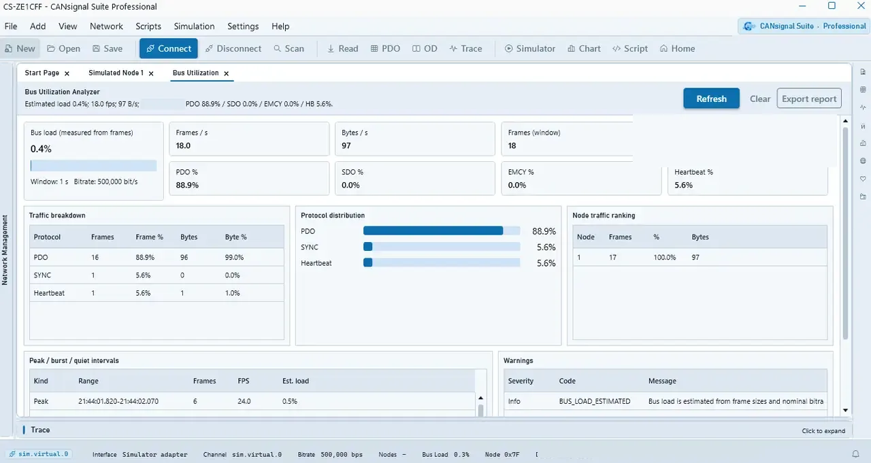Click the bar chart icon in the right sidebar
The width and height of the screenshot is (871, 463).
tap(863, 143)
